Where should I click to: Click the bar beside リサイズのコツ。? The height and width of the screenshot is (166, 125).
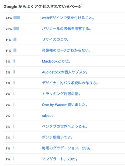click(x=15, y=39)
